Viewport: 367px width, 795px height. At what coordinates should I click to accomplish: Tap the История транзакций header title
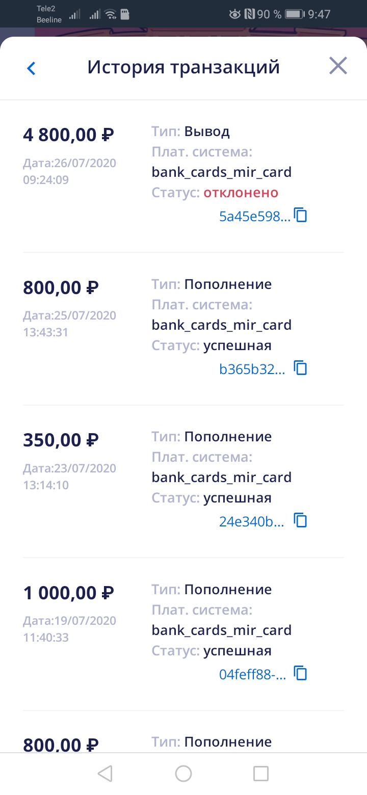pyautogui.click(x=183, y=67)
